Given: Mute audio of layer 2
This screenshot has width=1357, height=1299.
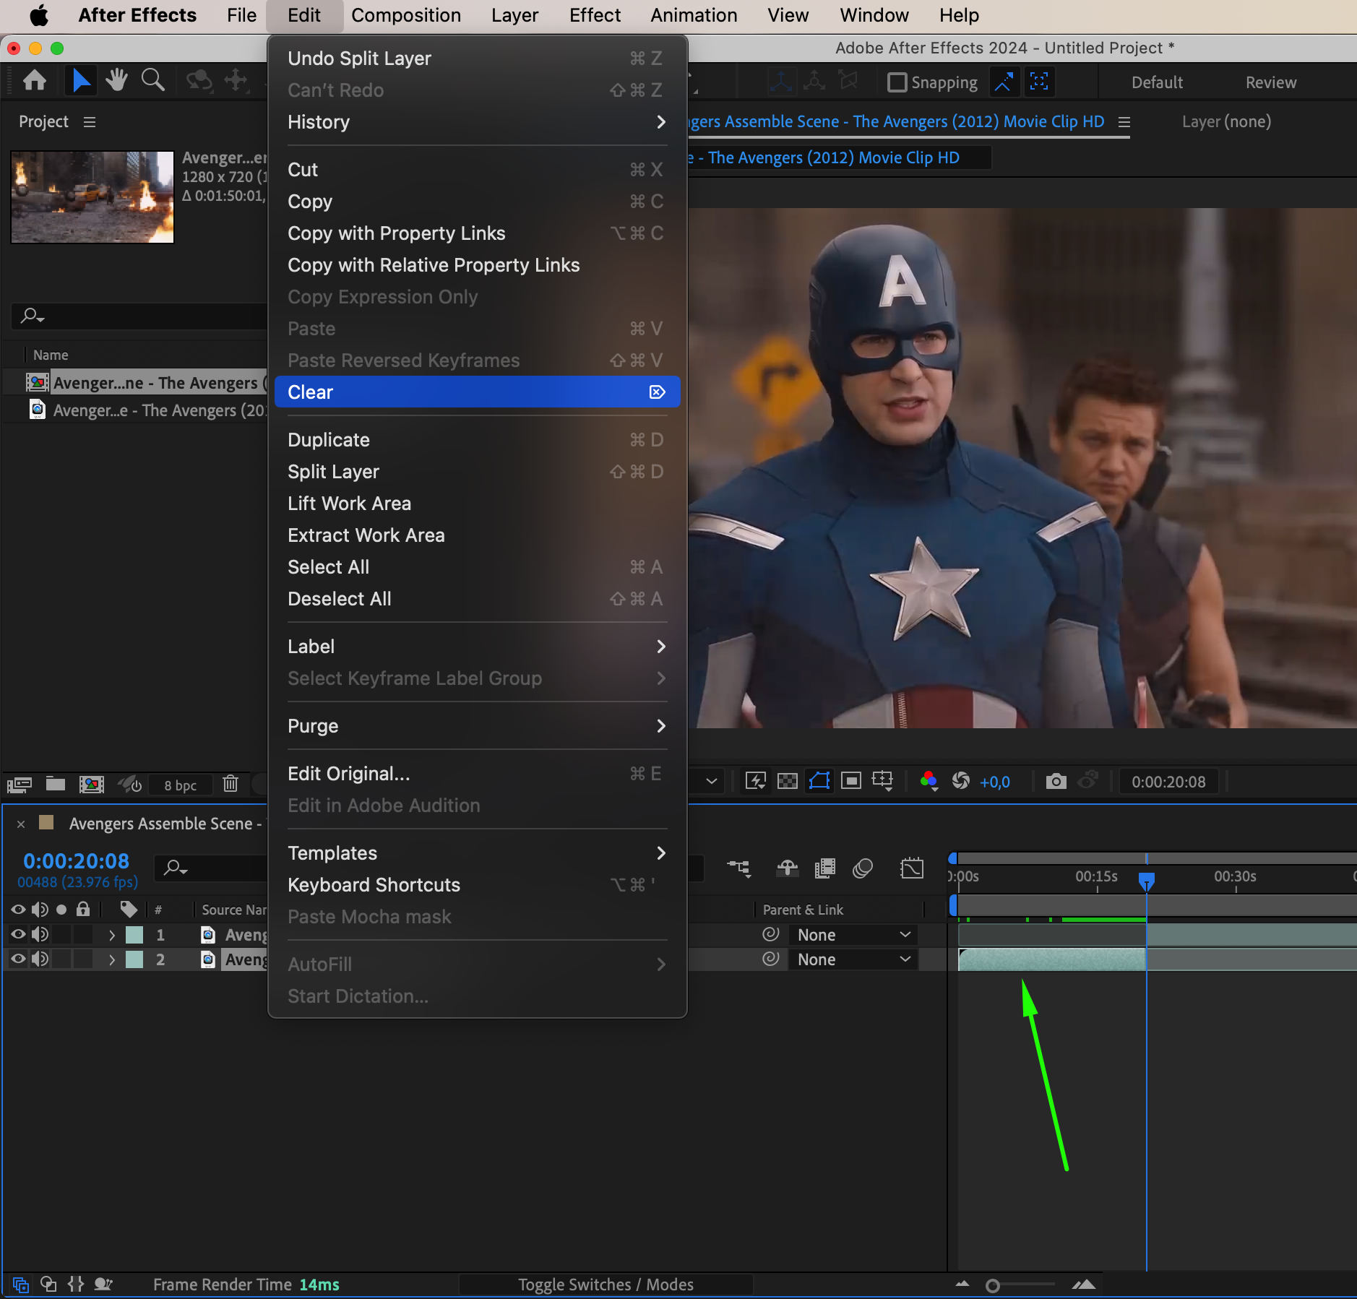Looking at the screenshot, I should pyautogui.click(x=40, y=959).
